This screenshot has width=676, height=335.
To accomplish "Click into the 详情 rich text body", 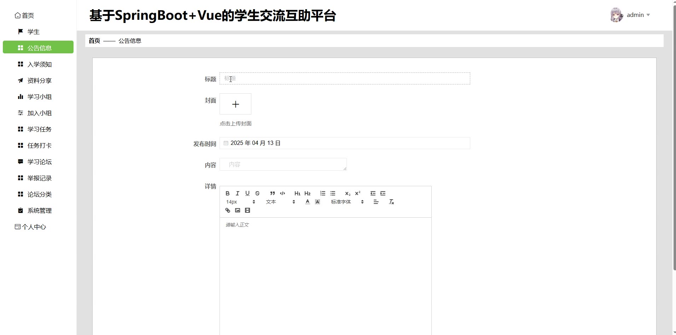I will (x=325, y=276).
